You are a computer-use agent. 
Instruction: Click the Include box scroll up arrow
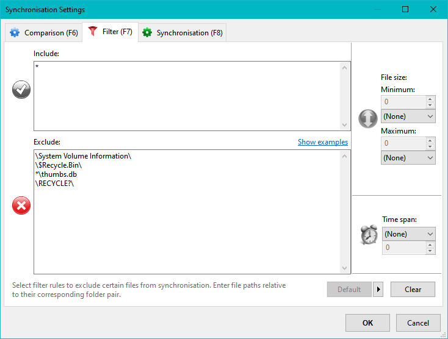[344, 68]
